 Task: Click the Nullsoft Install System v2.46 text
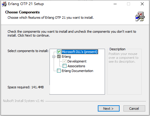point(24,101)
